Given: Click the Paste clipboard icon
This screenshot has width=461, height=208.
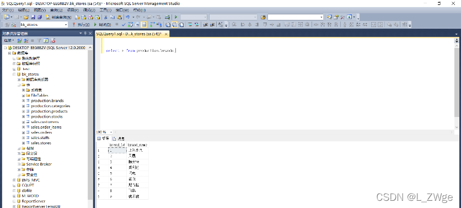Looking at the screenshot, I should click(x=119, y=17).
